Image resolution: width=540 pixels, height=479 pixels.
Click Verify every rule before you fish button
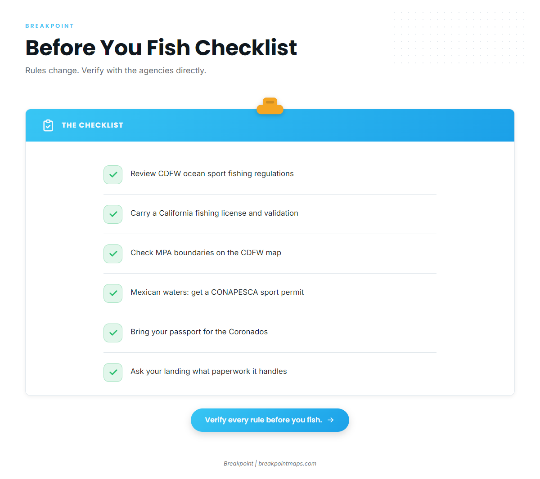270,420
